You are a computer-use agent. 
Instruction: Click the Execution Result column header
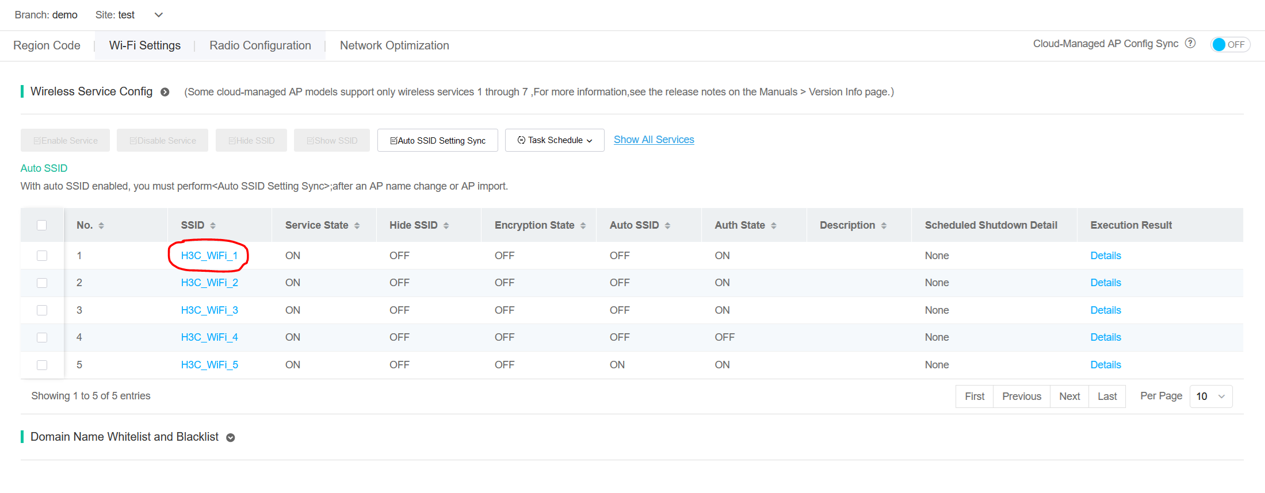[x=1131, y=225]
